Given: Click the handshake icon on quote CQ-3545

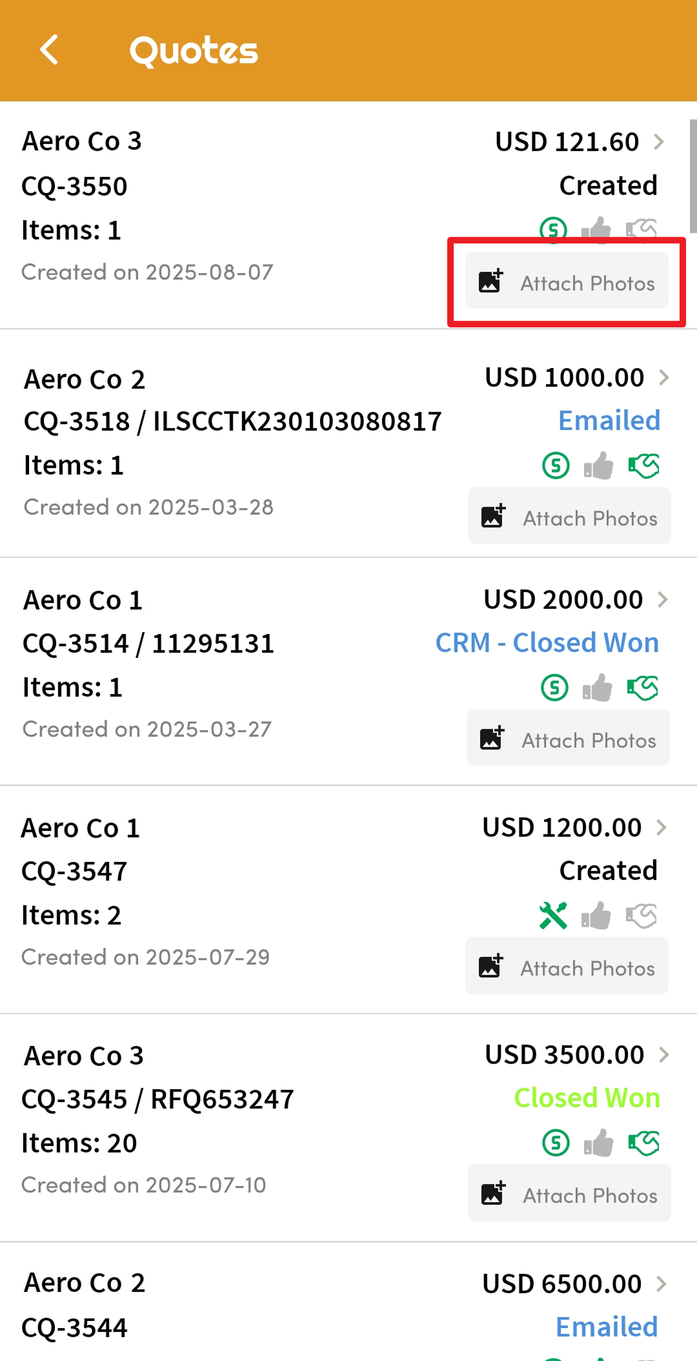Looking at the screenshot, I should (644, 1143).
